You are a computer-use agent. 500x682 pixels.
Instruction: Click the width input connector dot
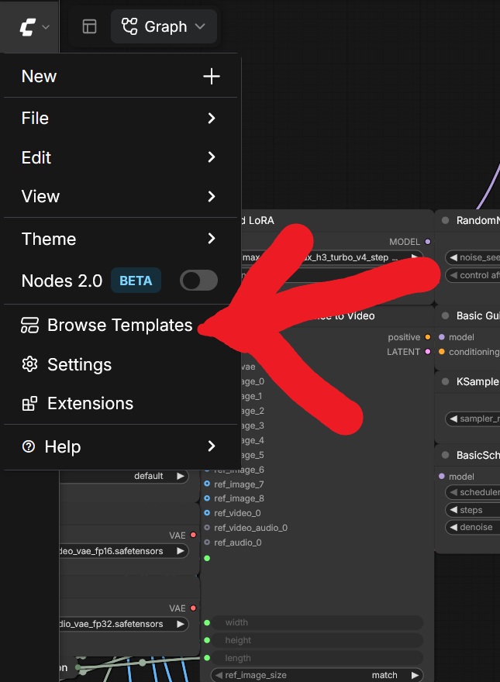(x=207, y=623)
